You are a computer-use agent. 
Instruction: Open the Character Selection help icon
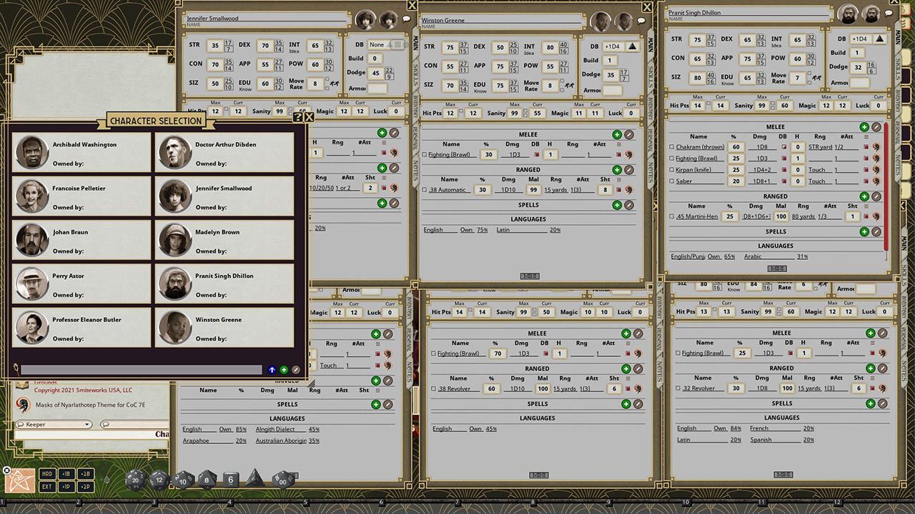click(298, 117)
